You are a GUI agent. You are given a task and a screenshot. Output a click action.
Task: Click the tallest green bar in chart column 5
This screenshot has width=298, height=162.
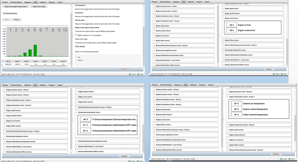35,50
